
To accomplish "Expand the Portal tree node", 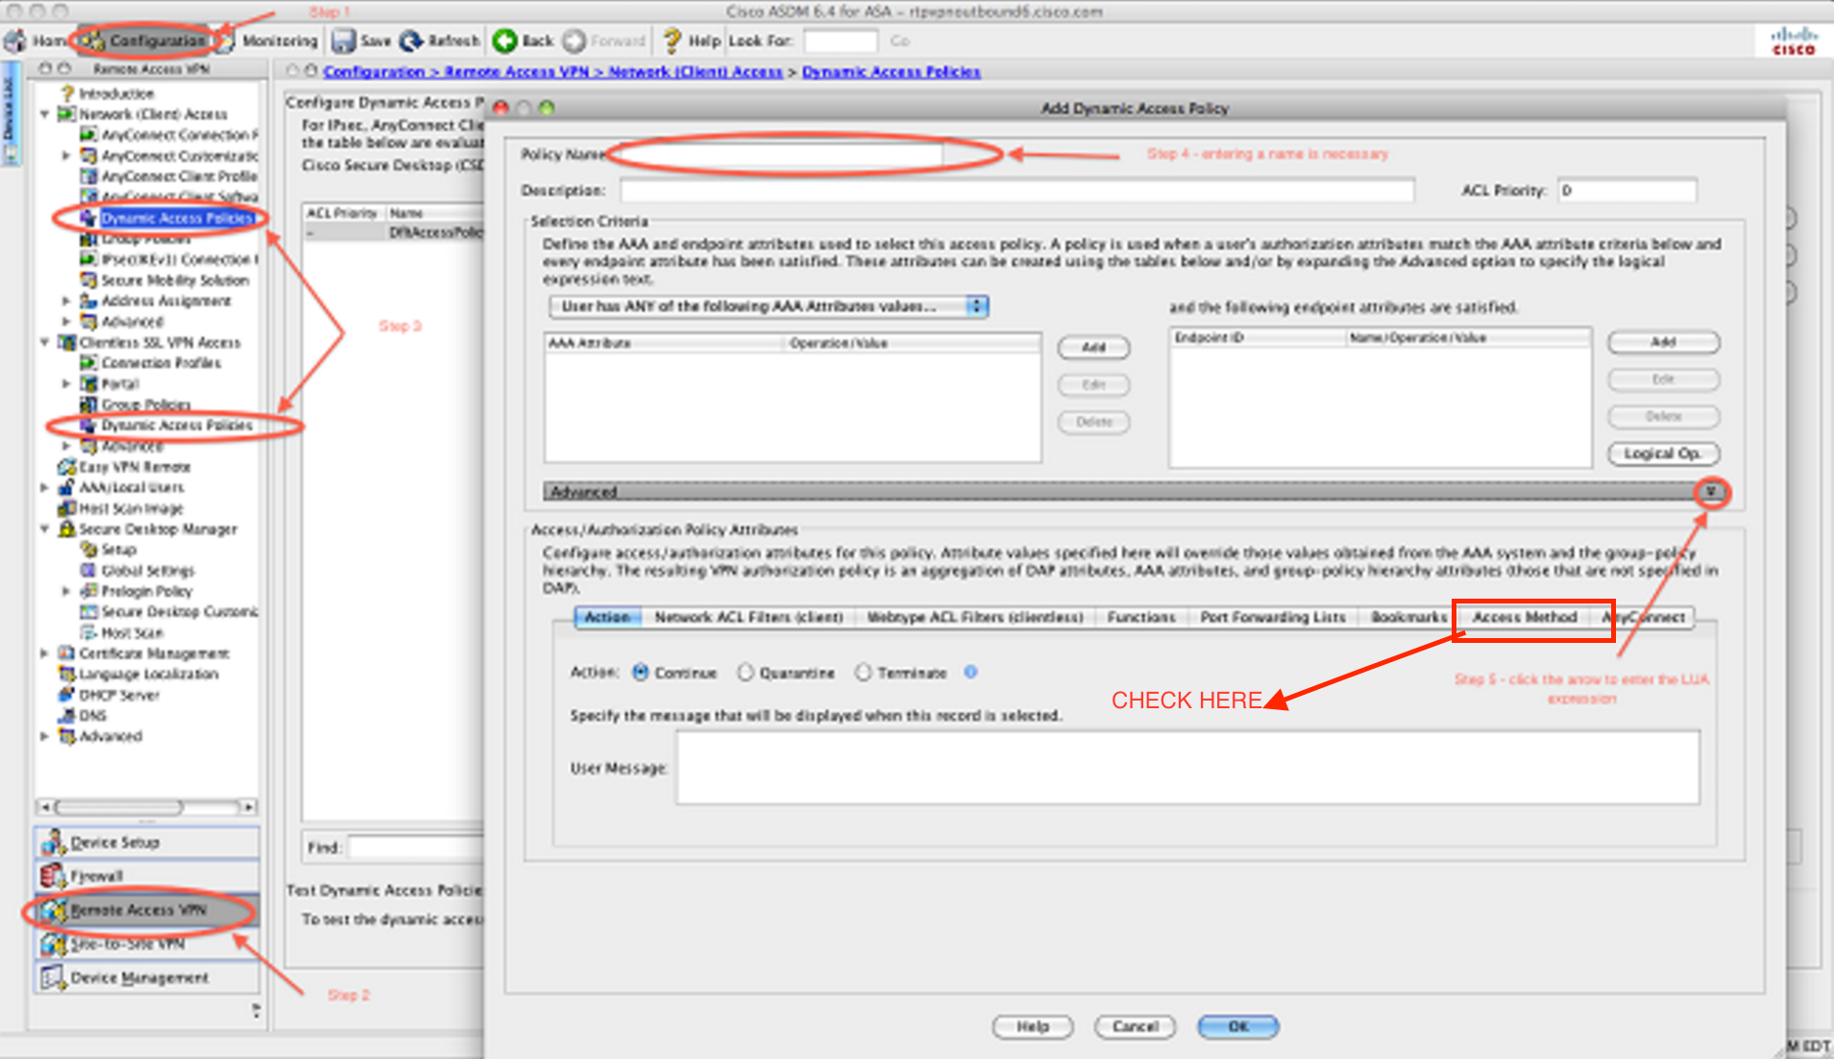I will tap(66, 383).
